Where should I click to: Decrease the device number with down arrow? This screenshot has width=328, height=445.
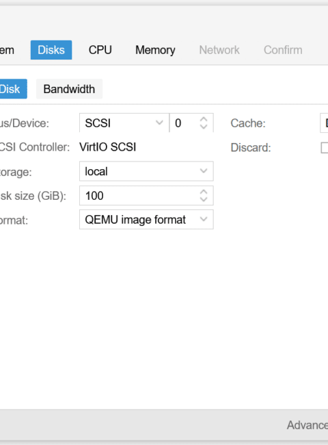(204, 127)
